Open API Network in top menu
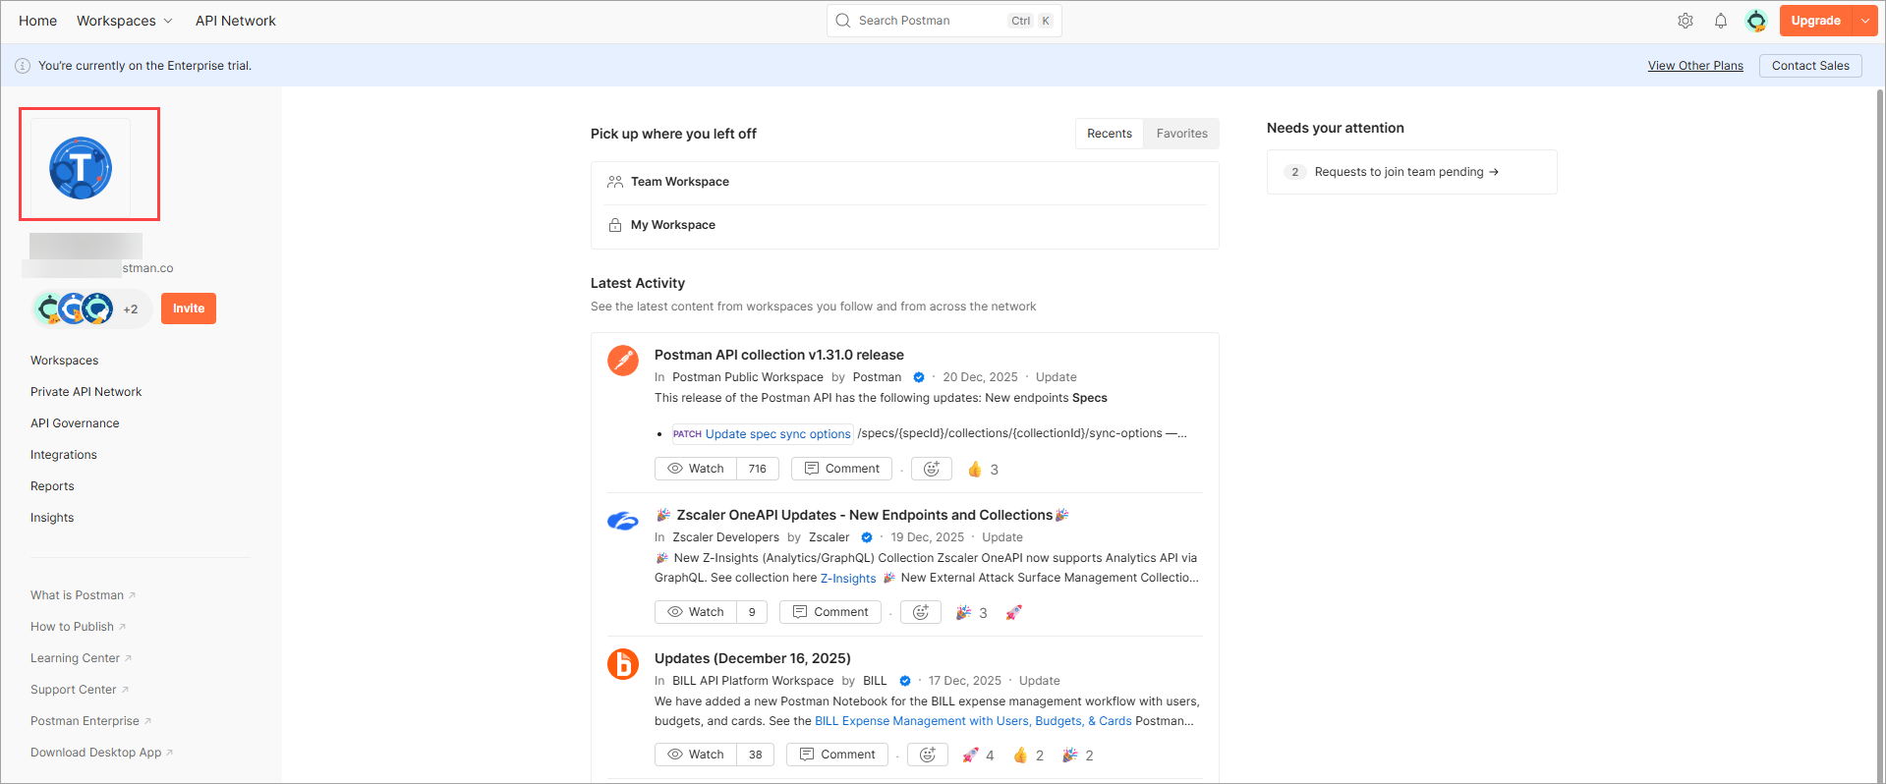This screenshot has height=784, width=1886. 236,21
